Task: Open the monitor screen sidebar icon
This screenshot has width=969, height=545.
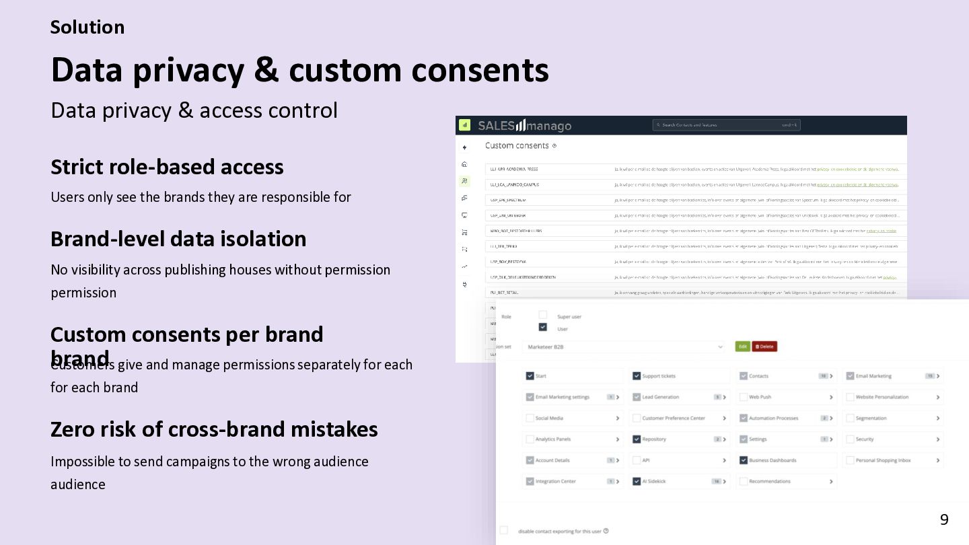Action: tap(464, 215)
